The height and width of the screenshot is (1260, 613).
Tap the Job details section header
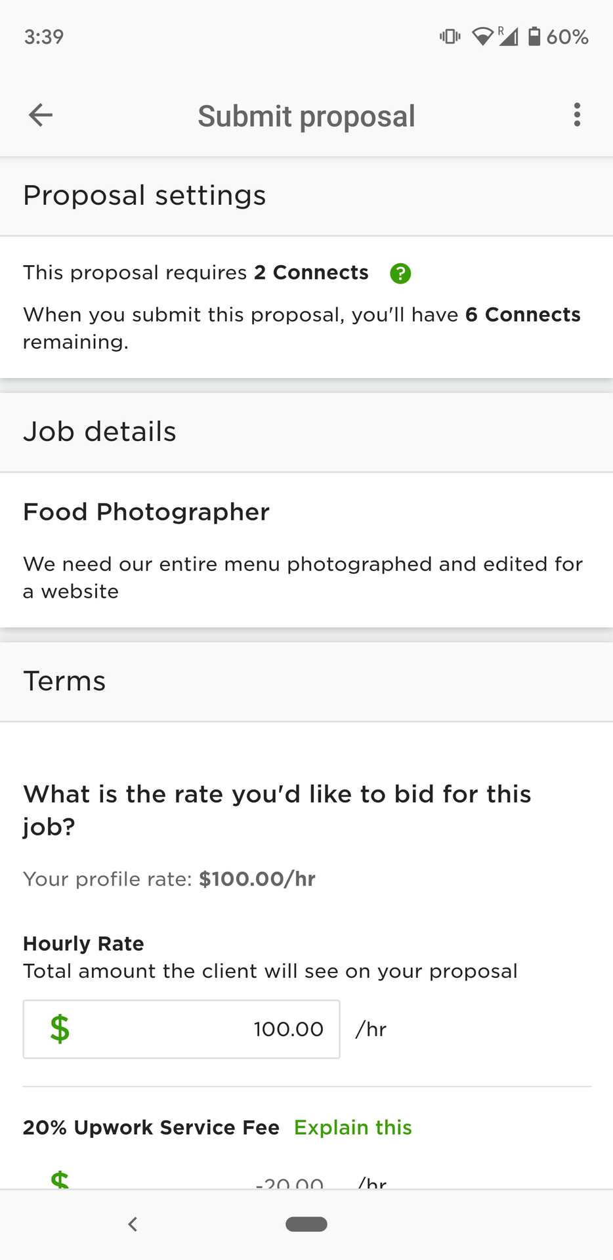100,432
